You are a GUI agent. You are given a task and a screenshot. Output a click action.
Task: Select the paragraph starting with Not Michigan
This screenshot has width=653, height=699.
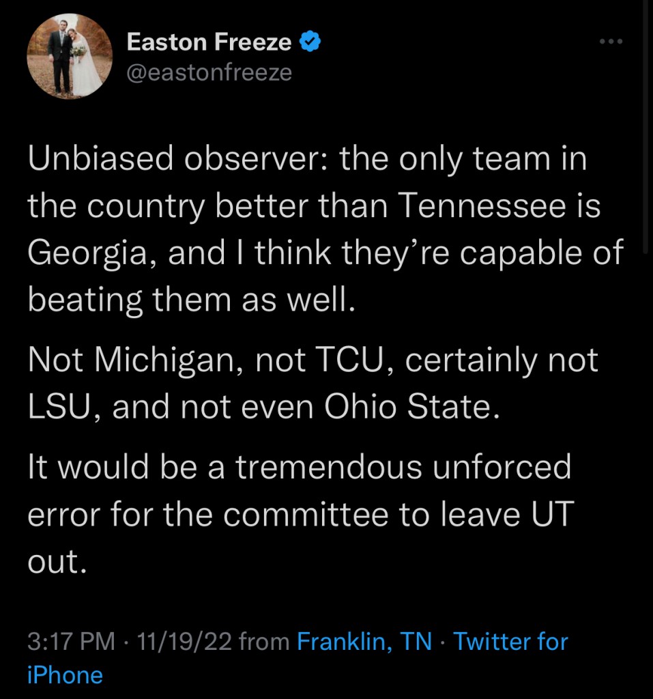(313, 384)
